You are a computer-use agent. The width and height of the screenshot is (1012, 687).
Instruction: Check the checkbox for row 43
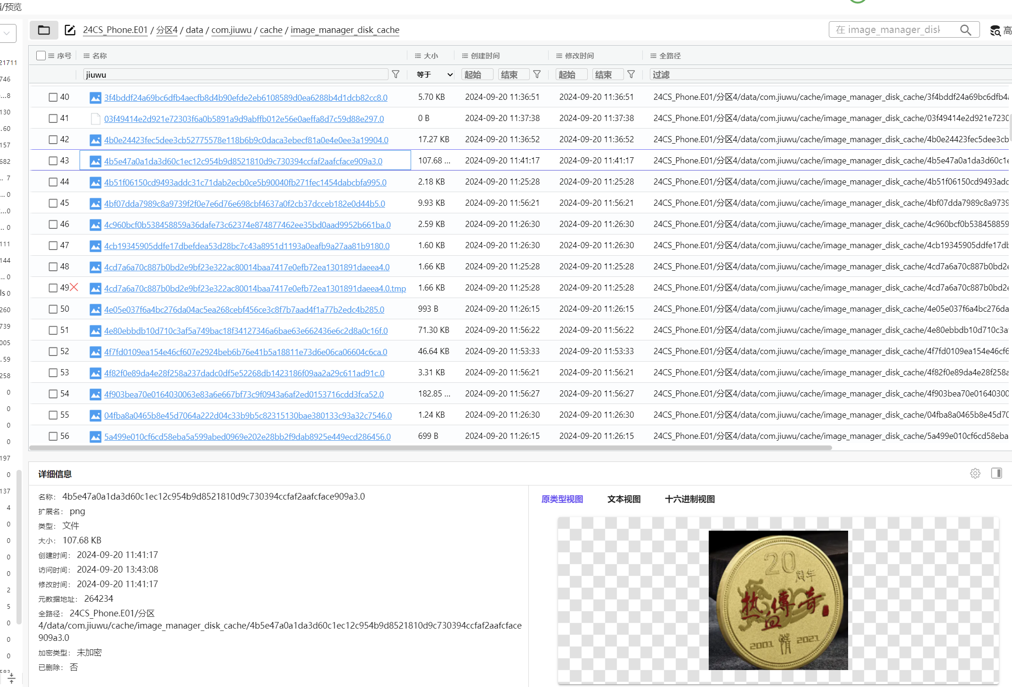53,161
